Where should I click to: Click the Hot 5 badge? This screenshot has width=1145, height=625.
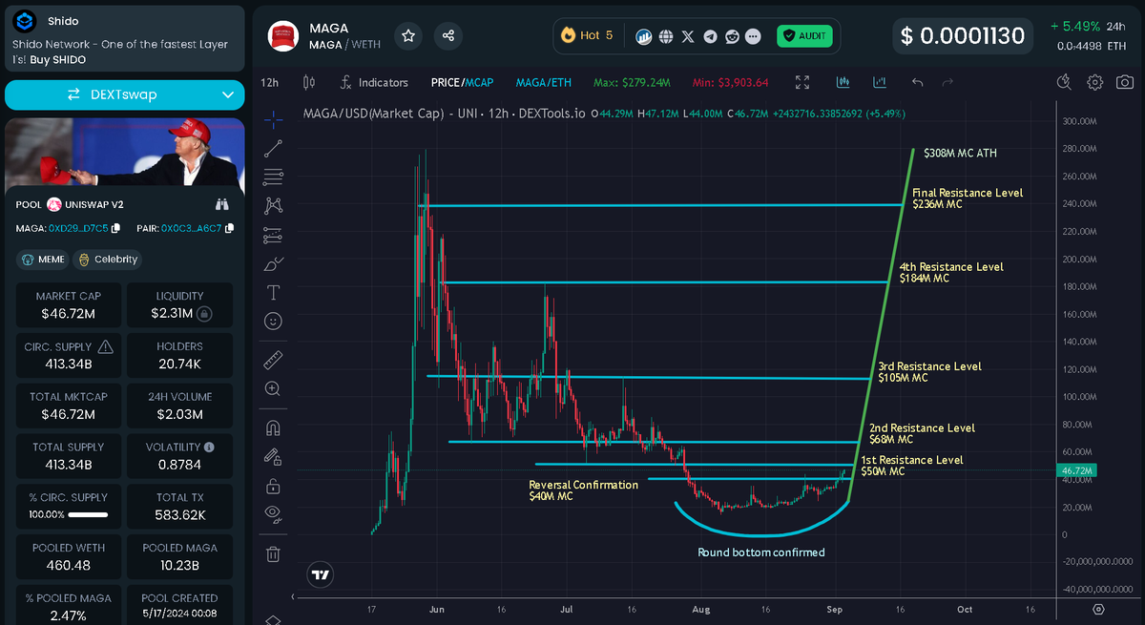[587, 35]
